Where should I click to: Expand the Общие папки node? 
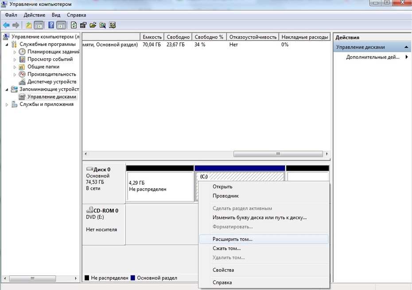15,67
